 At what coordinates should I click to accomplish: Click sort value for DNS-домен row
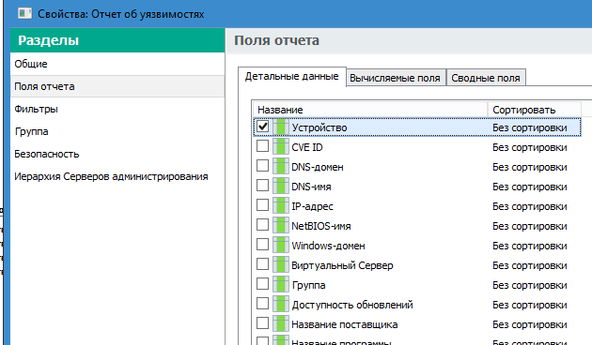pos(530,167)
